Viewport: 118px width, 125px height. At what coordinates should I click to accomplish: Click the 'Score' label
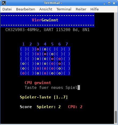(26, 107)
